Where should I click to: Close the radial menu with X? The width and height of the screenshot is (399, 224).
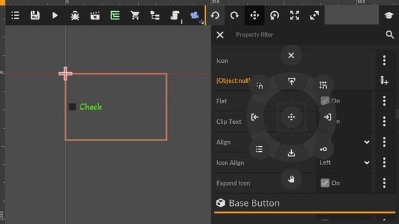coord(291,55)
